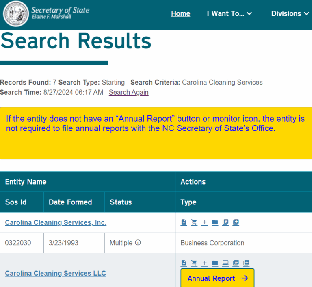Click the last stacked-plus icon in the Inc. row
Image resolution: width=312 pixels, height=287 pixels.
click(236, 222)
